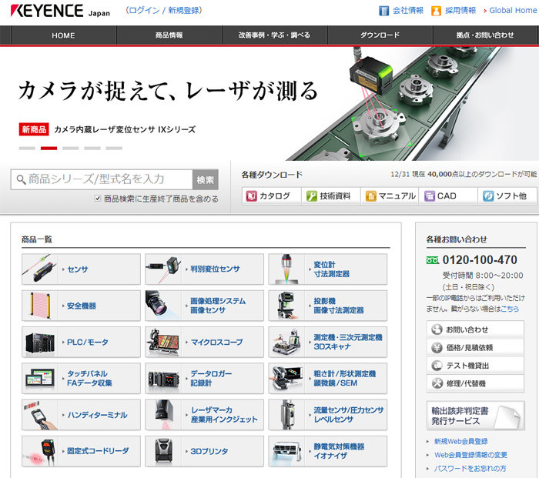Open the ダウンロード navigation menu

point(380,35)
